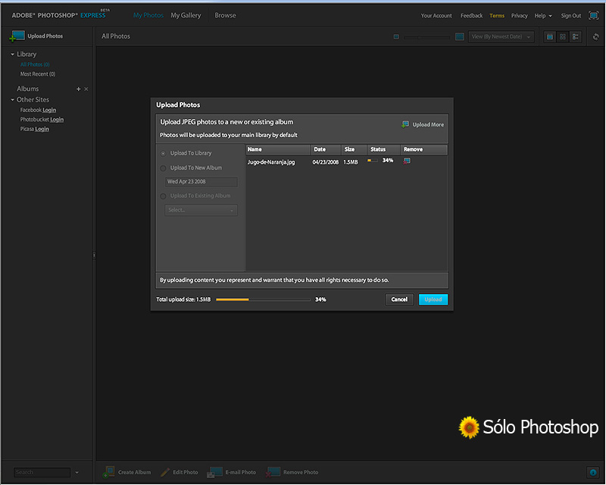Click the Upload Photos icon in sidebar
606x485 pixels.
(17, 36)
